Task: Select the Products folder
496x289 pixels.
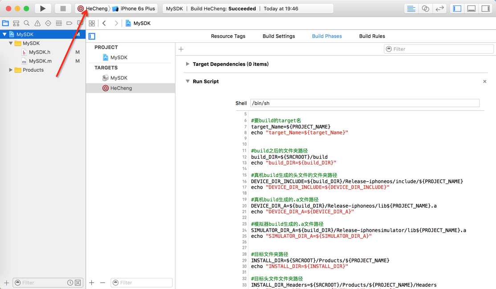Action: [33, 70]
